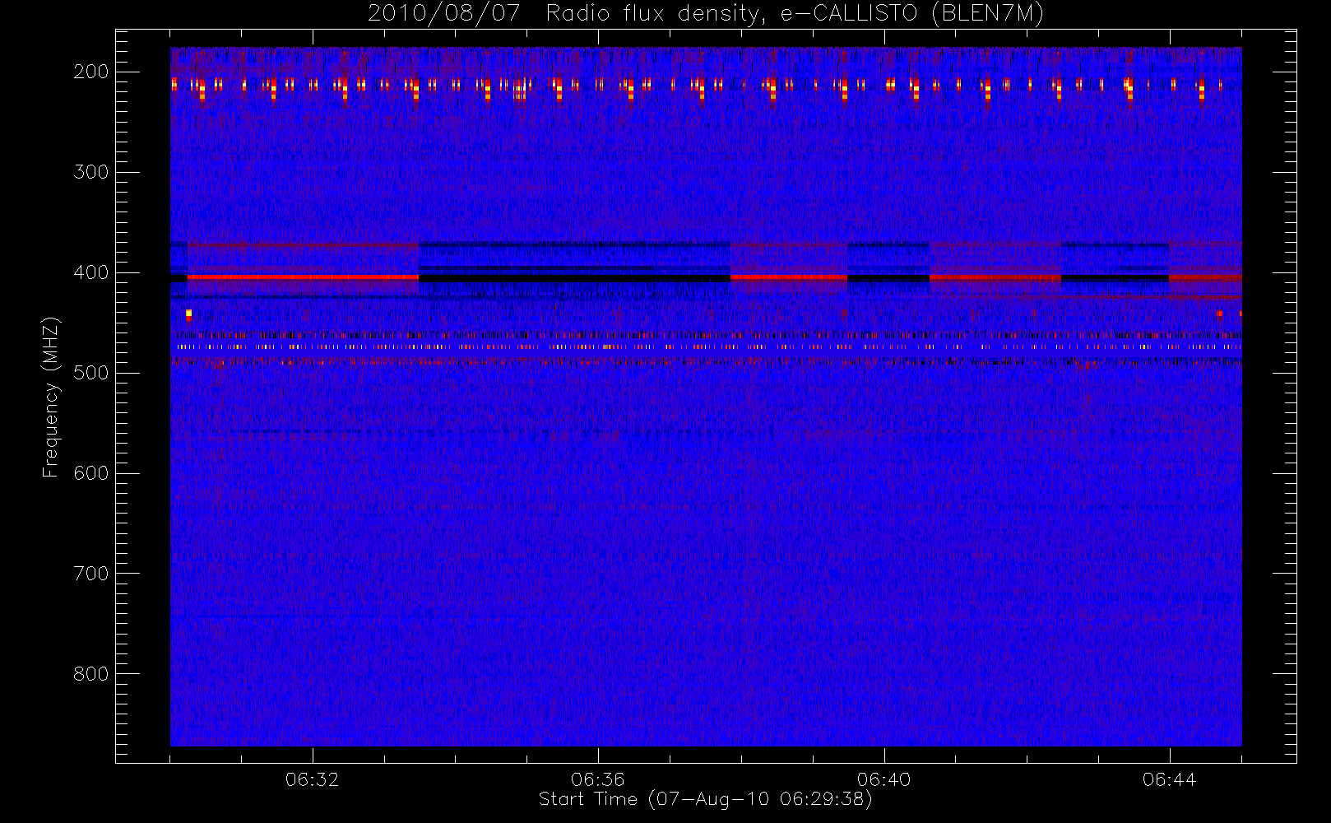Click the 06:32 time tick label
1331x823 pixels.
pyautogui.click(x=313, y=779)
